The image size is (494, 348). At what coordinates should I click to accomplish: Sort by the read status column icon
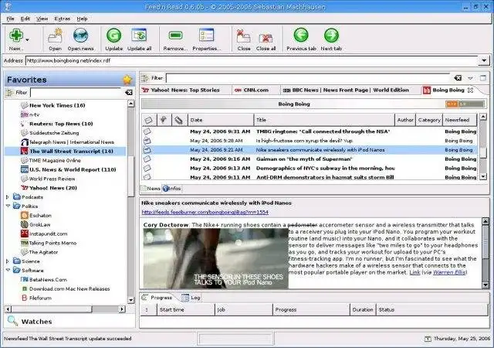pyautogui.click(x=148, y=120)
